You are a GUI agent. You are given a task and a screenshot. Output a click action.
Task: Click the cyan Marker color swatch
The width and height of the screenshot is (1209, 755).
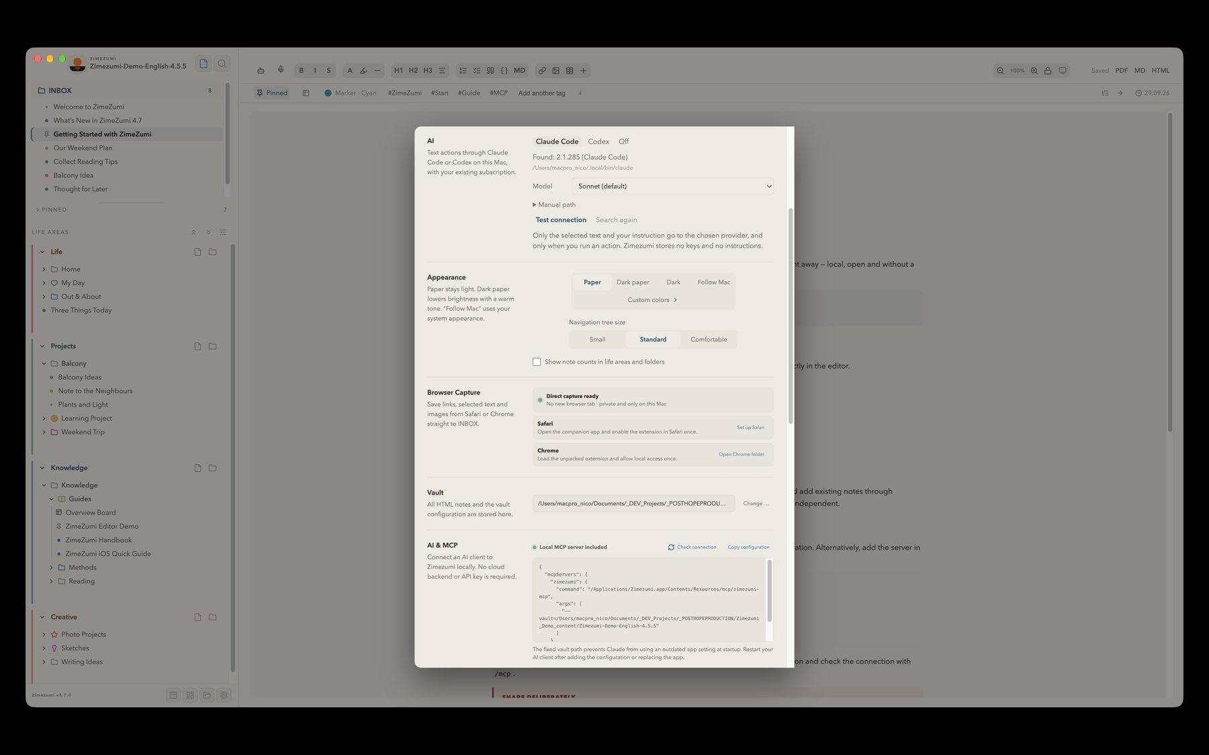[328, 93]
